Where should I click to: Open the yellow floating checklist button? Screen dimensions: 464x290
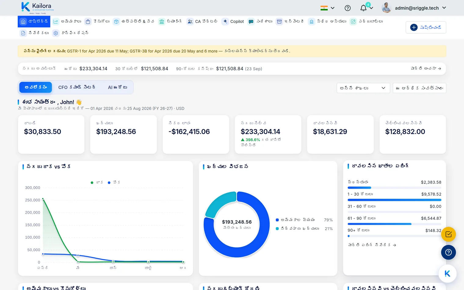click(x=448, y=234)
